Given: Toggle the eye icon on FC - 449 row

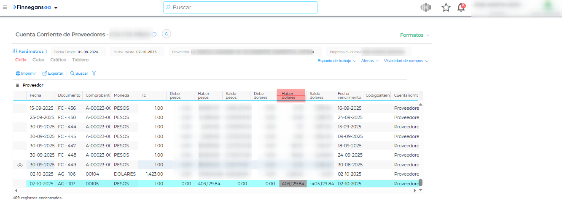Looking at the screenshot, I should (x=20, y=165).
